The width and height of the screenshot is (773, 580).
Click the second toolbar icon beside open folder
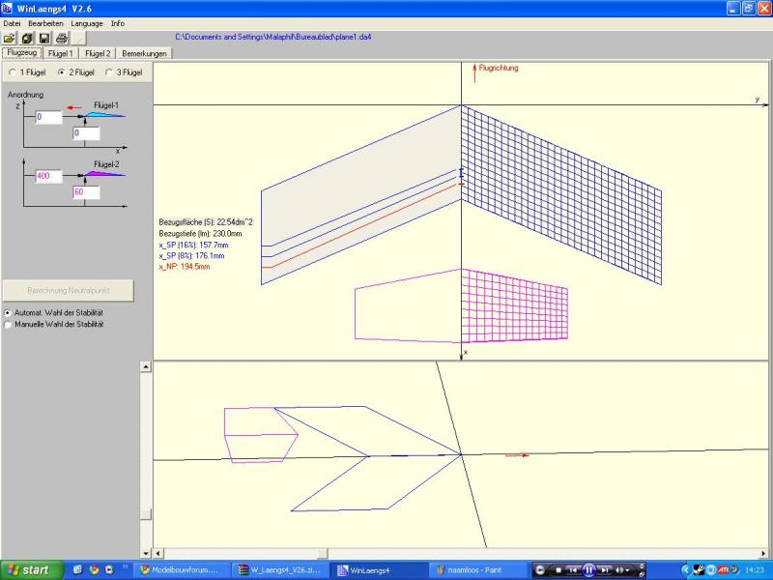click(x=27, y=38)
